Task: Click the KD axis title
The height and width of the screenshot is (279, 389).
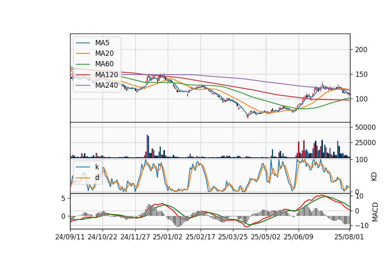Action: [x=374, y=177]
